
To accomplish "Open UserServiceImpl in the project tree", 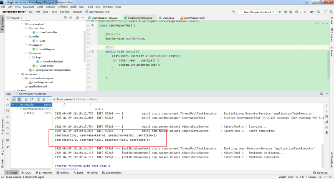I will pos(52,62).
